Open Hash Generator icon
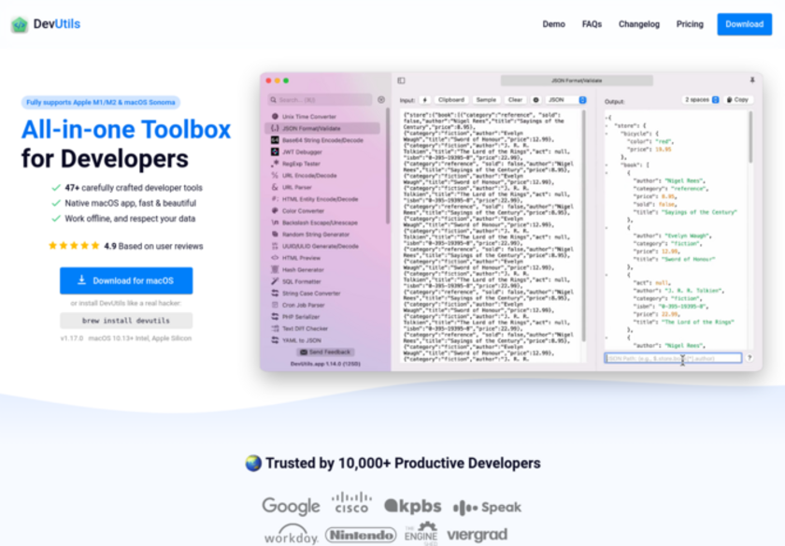This screenshot has height=546, width=785. (275, 269)
